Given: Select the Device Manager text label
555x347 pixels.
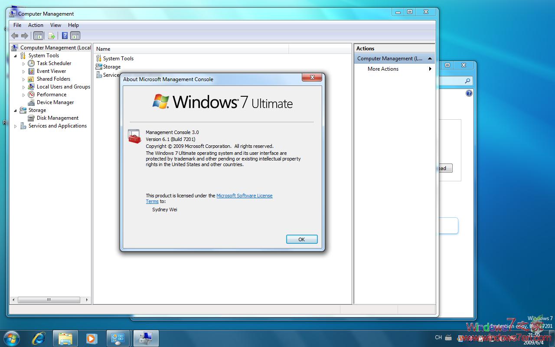Looking at the screenshot, I should click(x=55, y=102).
